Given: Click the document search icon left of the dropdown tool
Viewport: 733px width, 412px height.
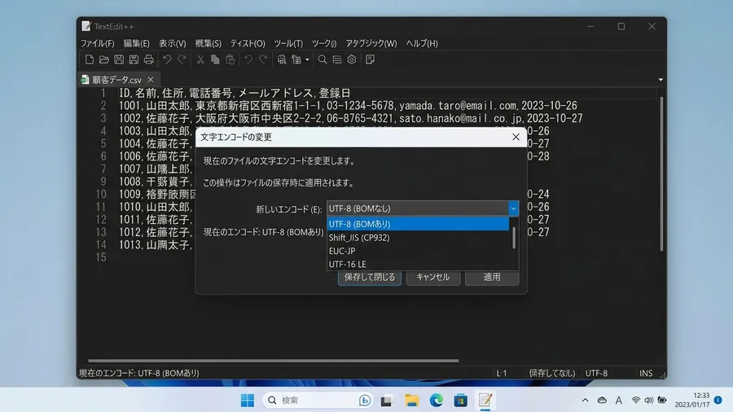Looking at the screenshot, I should (x=282, y=59).
